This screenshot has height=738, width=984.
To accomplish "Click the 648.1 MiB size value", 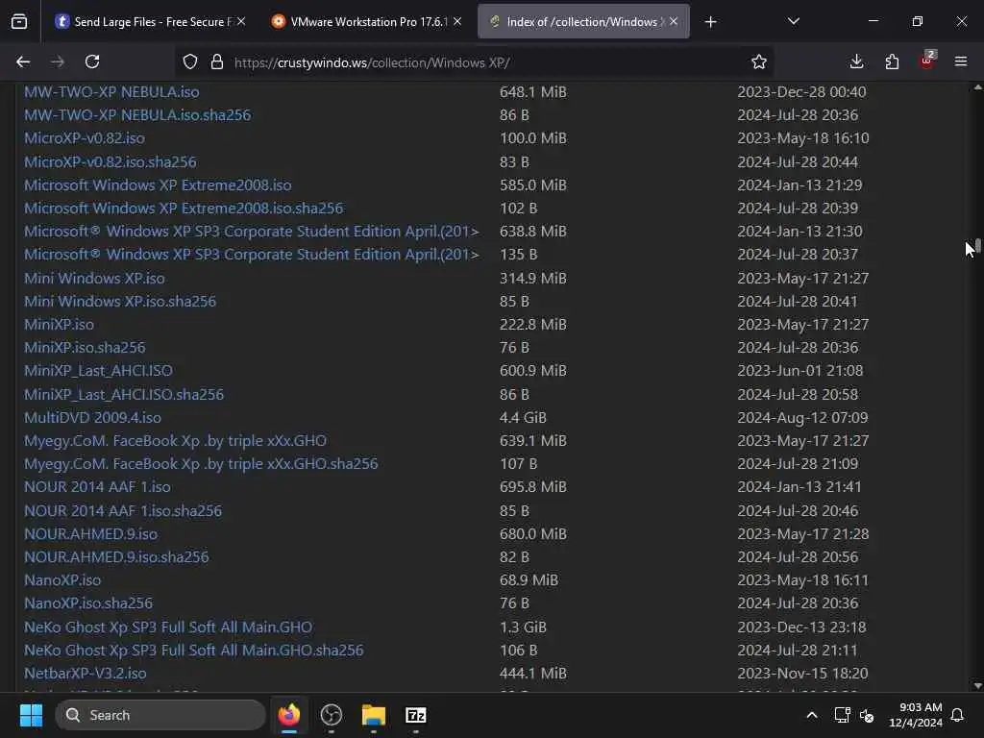I will (x=532, y=91).
